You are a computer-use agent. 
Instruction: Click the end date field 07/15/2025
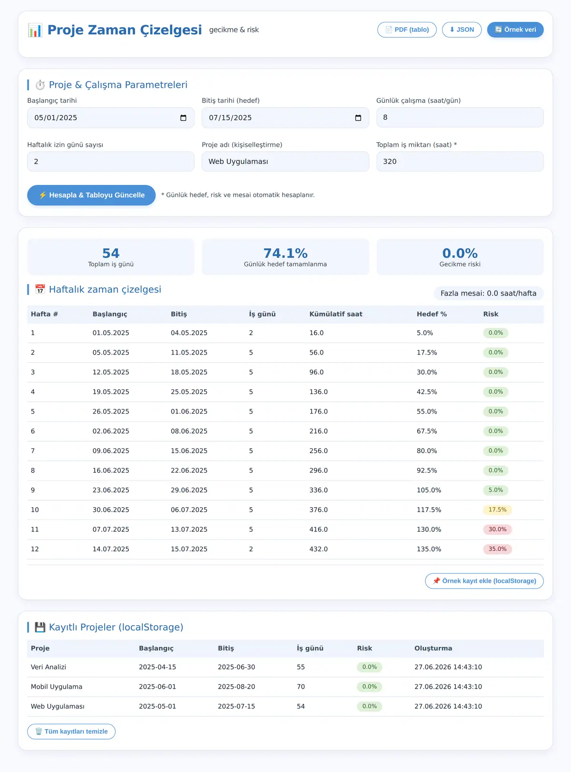[x=285, y=118]
